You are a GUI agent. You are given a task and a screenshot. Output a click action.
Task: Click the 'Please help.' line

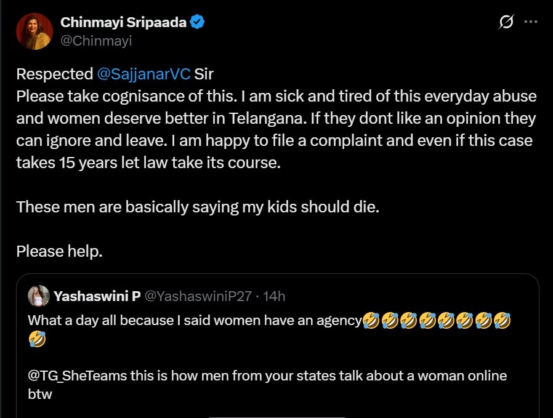point(59,251)
